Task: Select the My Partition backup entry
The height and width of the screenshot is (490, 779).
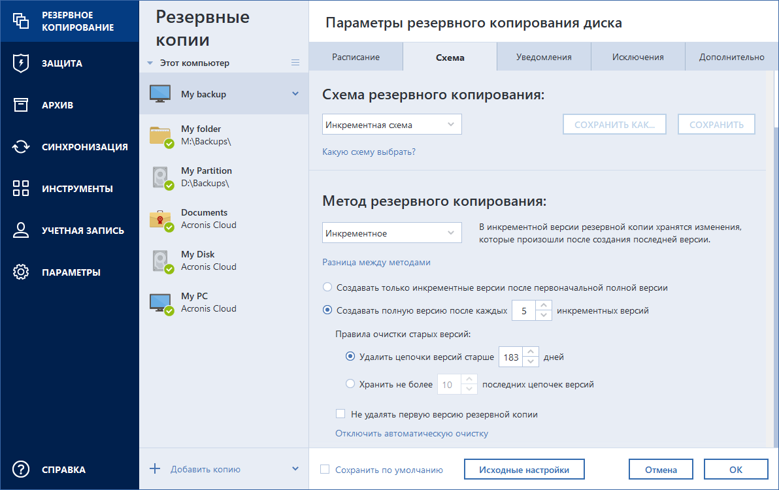Action: (208, 176)
